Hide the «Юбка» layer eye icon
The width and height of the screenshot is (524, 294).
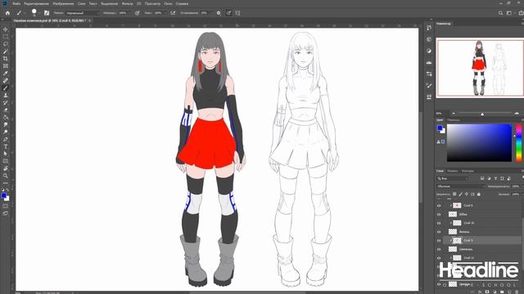pos(439,214)
